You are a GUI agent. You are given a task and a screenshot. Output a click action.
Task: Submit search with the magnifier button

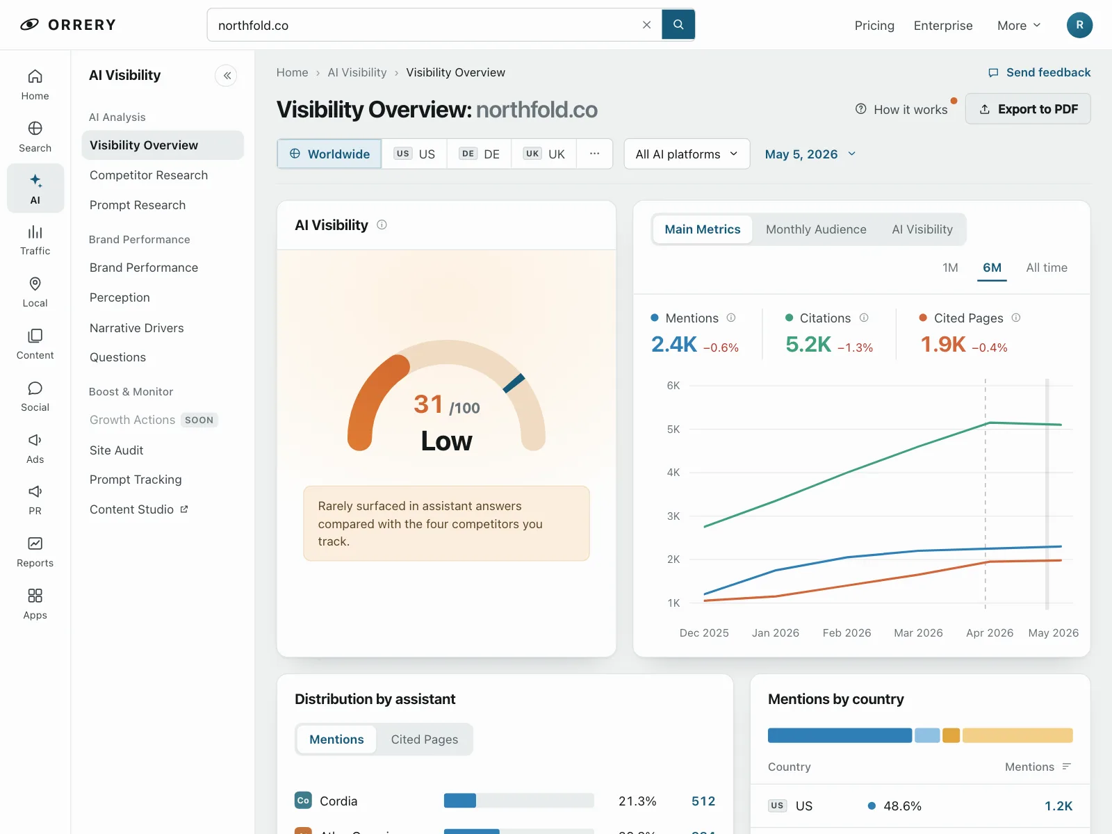coord(678,25)
